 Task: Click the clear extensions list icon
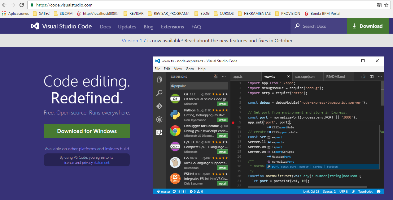(216, 77)
